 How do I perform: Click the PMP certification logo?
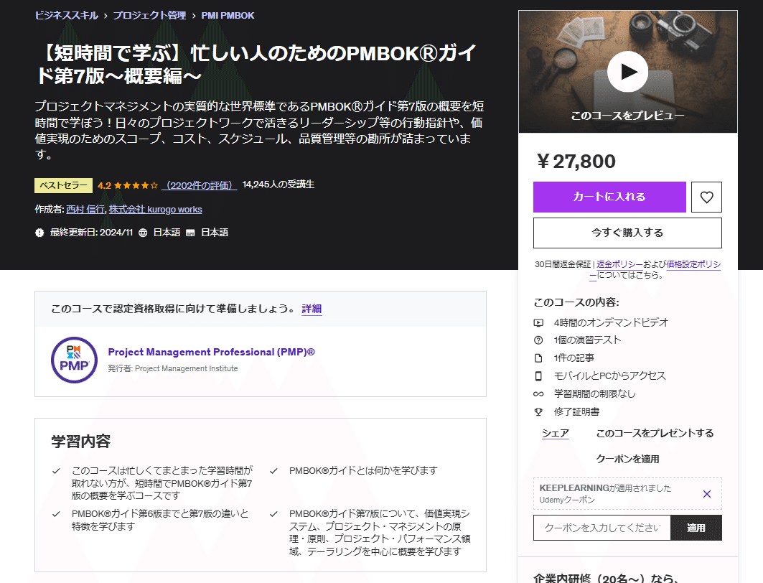coord(74,360)
